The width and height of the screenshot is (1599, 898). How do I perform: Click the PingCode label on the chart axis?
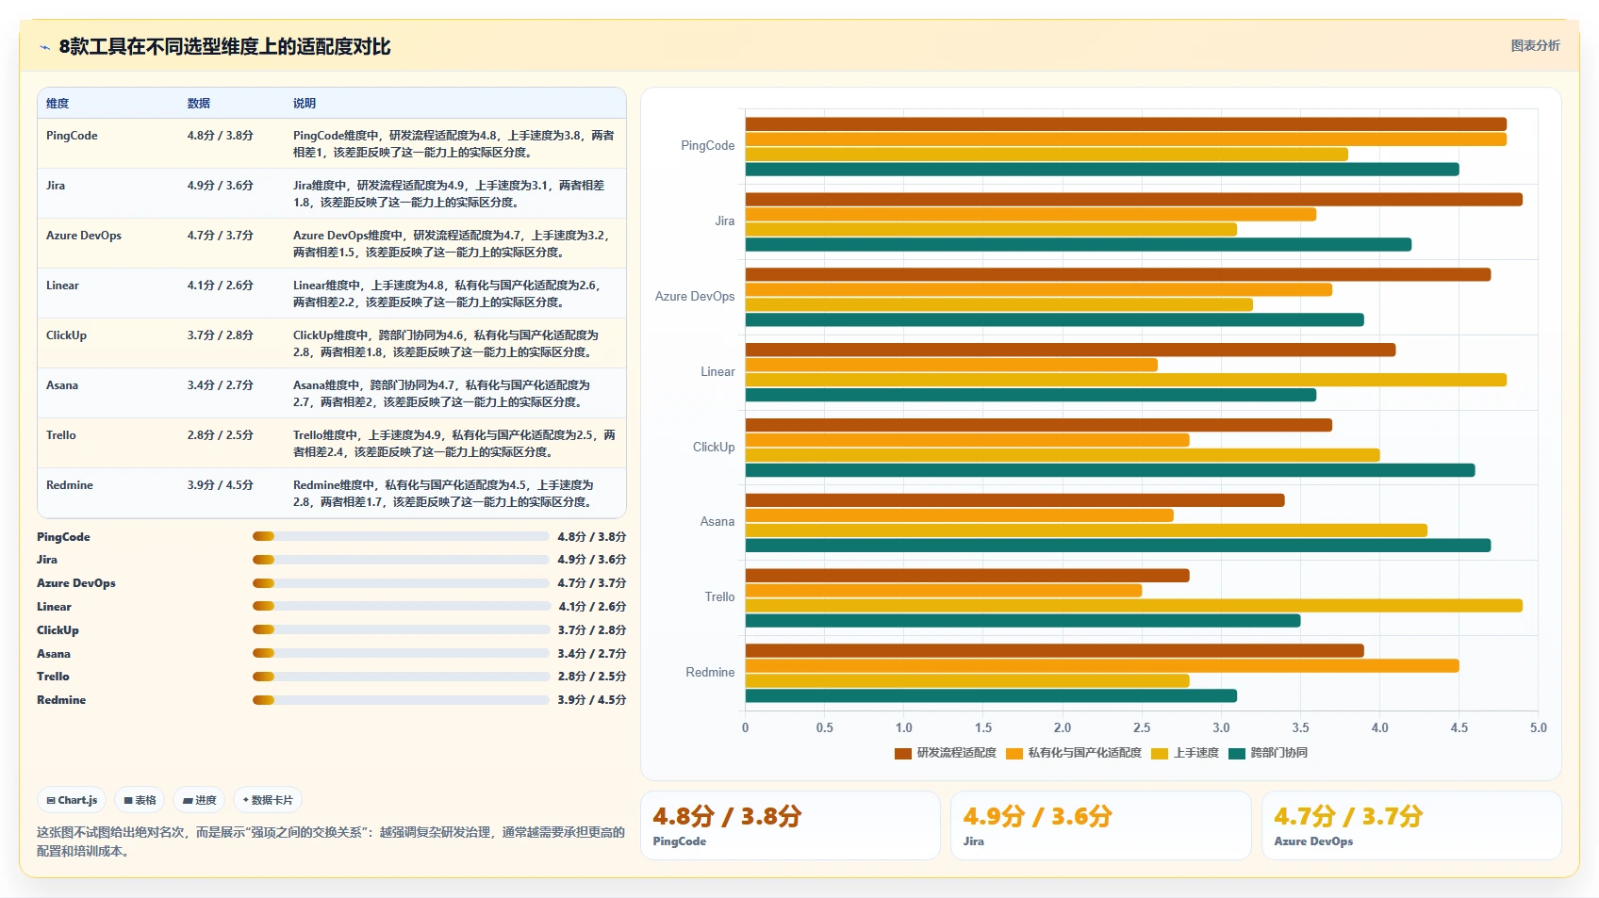coord(707,146)
